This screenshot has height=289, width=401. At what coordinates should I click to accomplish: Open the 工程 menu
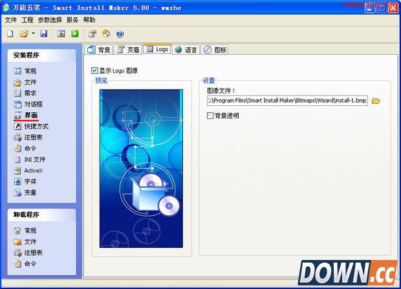click(x=27, y=20)
